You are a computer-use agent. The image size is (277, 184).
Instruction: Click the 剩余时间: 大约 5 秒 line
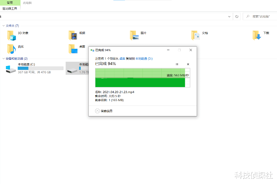tap(108, 96)
